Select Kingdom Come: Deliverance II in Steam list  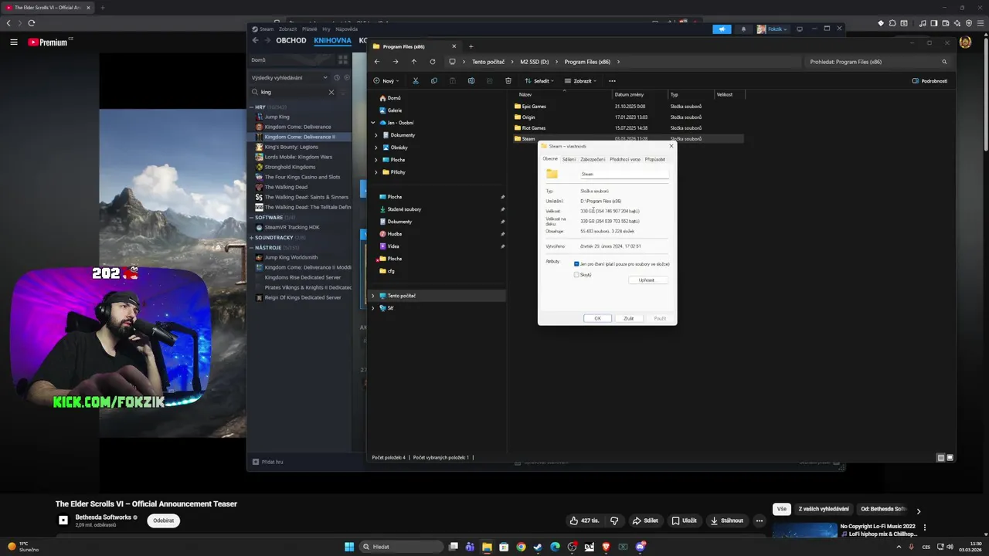pos(300,137)
